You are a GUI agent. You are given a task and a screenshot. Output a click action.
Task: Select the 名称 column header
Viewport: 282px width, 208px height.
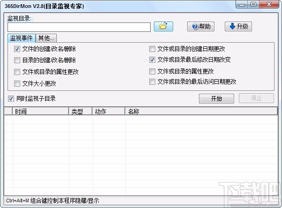pyautogui.click(x=201, y=111)
